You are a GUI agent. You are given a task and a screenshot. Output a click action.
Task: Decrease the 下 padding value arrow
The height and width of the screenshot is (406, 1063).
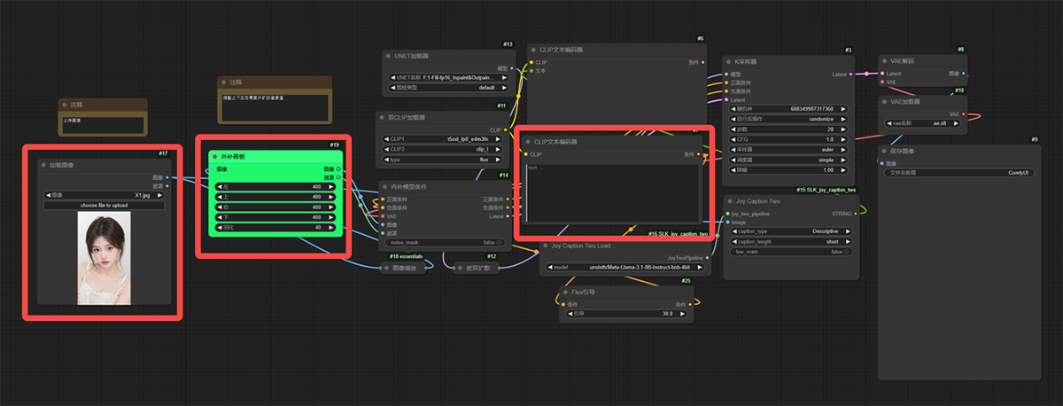[x=220, y=217]
